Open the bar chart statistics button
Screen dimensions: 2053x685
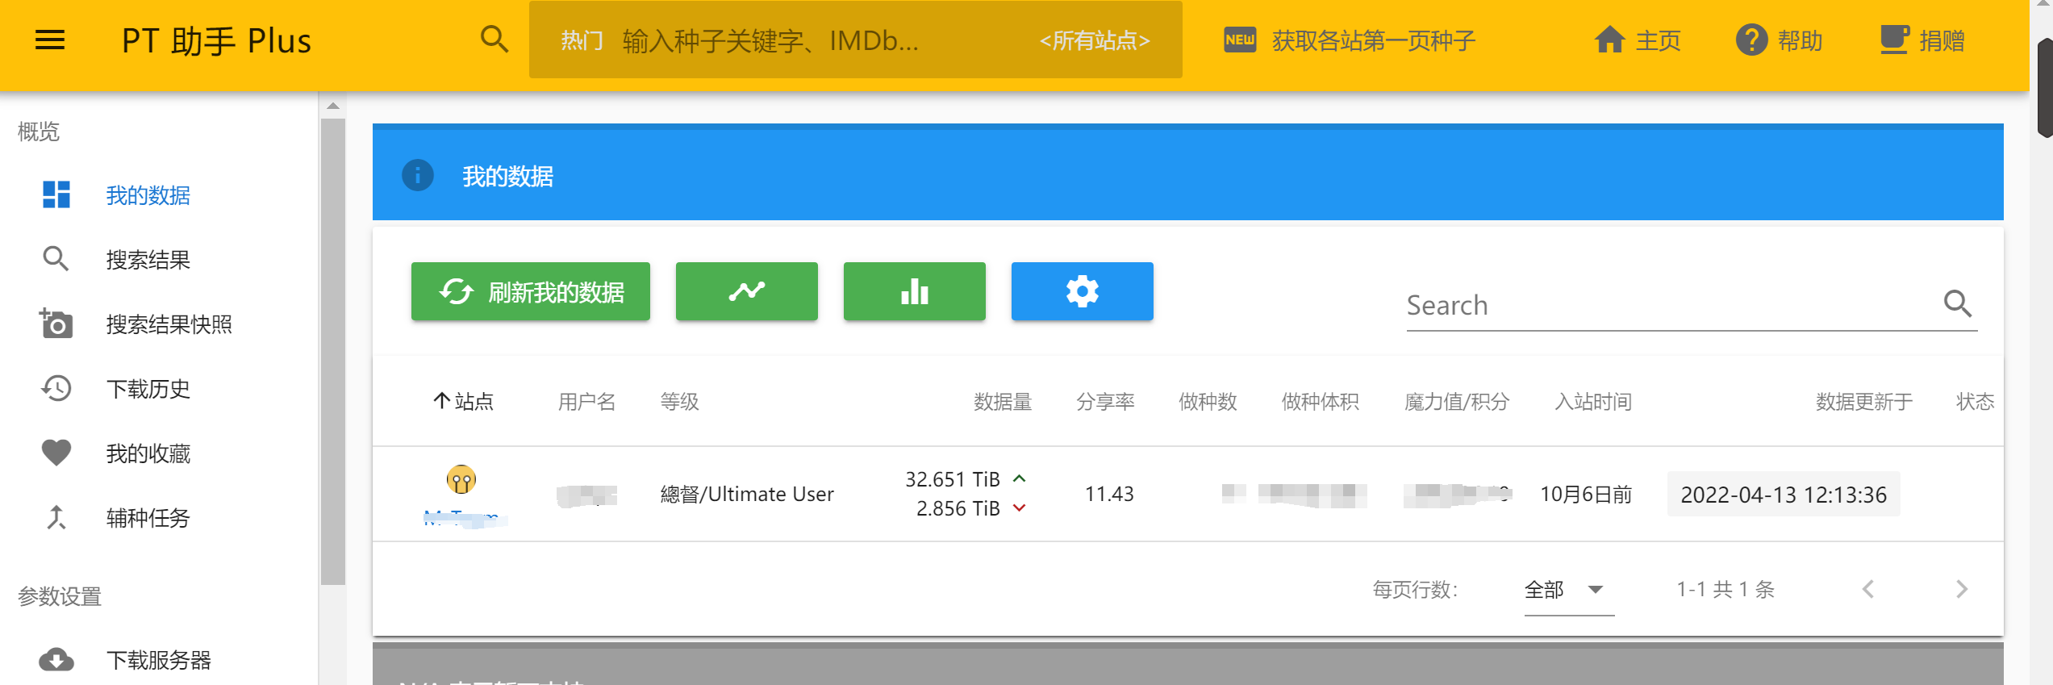915,291
